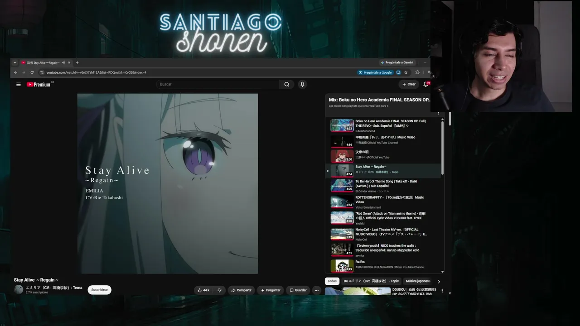This screenshot has width=580, height=326.
Task: Click the Mix: Boku no Hero Academia playlist title
Action: click(x=380, y=100)
